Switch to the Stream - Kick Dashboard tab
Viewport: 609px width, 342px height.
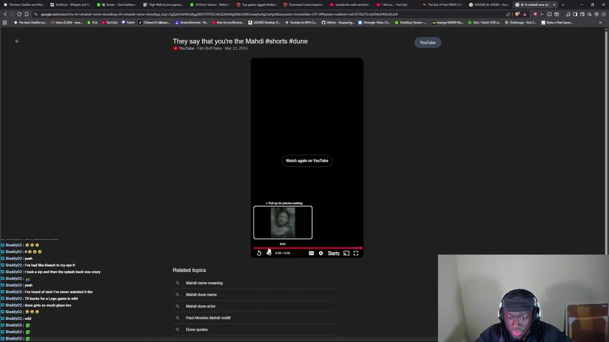(117, 5)
